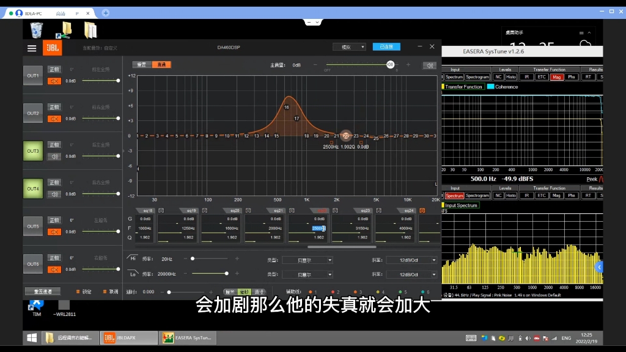Select the Spectrum tab in lower SysTune panel

click(x=456, y=196)
